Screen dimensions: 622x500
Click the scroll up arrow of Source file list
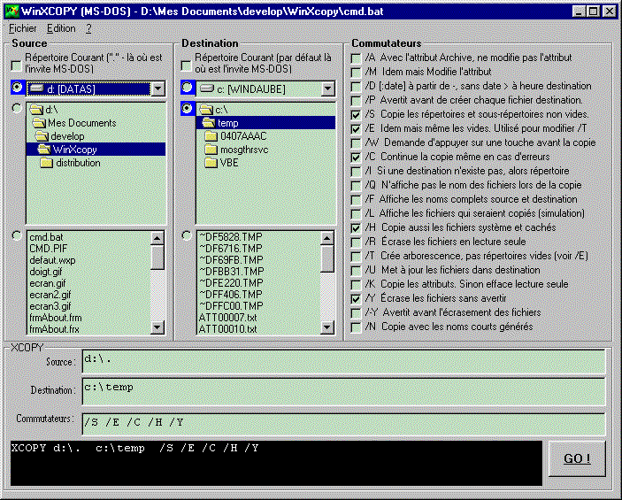157,238
